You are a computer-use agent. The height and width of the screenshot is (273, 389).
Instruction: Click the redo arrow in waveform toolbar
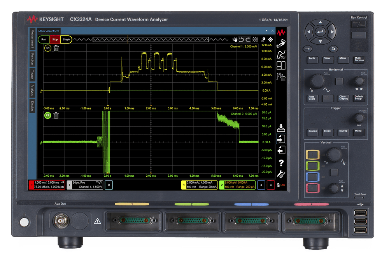(x=248, y=39)
